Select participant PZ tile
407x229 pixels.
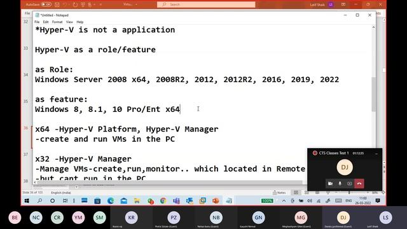pyautogui.click(x=174, y=218)
